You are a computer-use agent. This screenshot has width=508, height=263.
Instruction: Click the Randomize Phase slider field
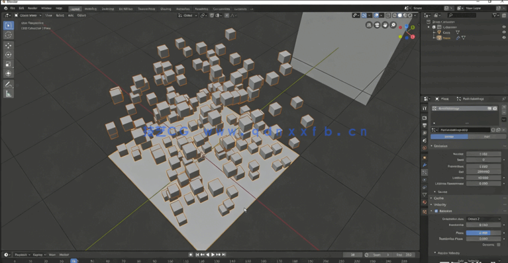(x=483, y=239)
